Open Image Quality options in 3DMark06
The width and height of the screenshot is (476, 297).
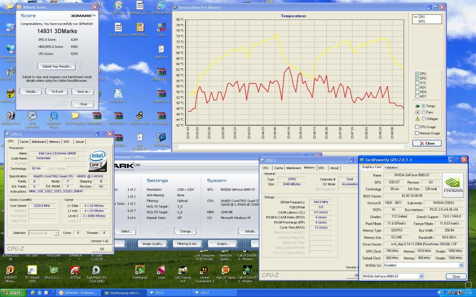(x=153, y=244)
